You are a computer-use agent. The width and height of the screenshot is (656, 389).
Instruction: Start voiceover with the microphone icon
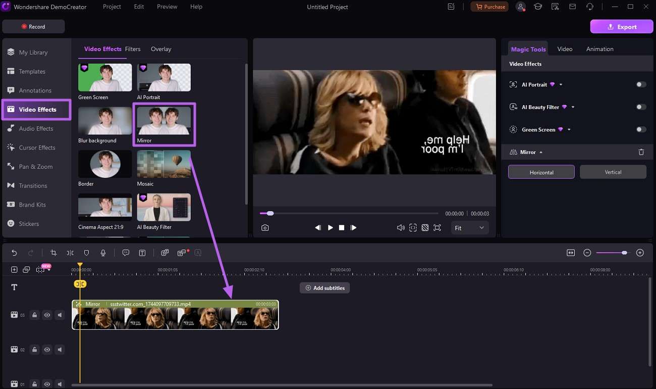click(x=103, y=253)
